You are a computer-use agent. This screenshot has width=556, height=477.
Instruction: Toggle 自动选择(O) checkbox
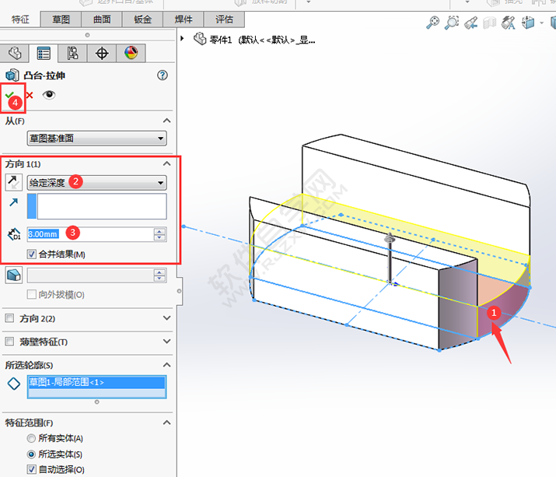(32, 469)
